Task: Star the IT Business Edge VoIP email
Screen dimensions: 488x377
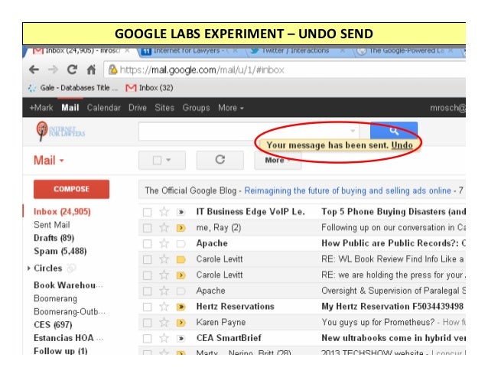Action: point(164,212)
